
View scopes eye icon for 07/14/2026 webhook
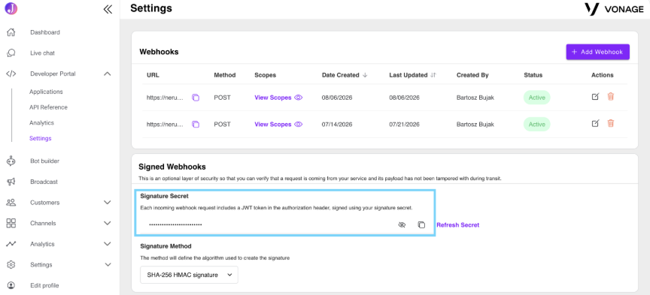pos(299,124)
